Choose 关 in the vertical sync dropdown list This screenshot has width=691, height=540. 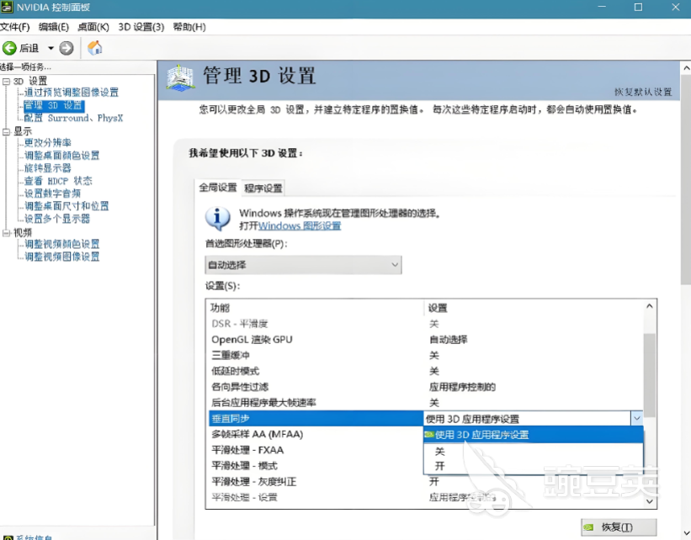[x=534, y=451]
